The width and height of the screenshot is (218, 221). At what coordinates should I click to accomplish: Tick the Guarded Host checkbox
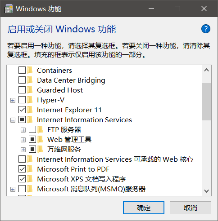[x=22, y=90]
